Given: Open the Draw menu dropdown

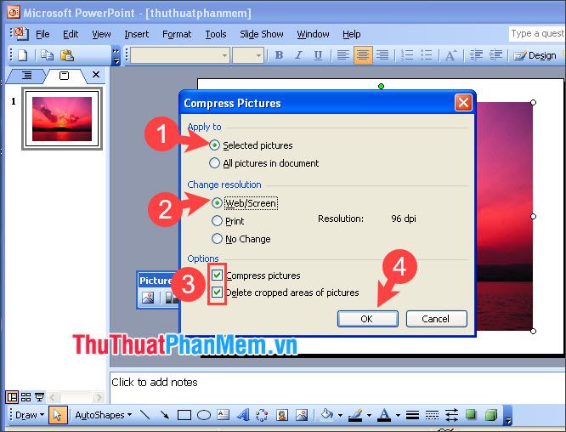Looking at the screenshot, I should pyautogui.click(x=30, y=415).
